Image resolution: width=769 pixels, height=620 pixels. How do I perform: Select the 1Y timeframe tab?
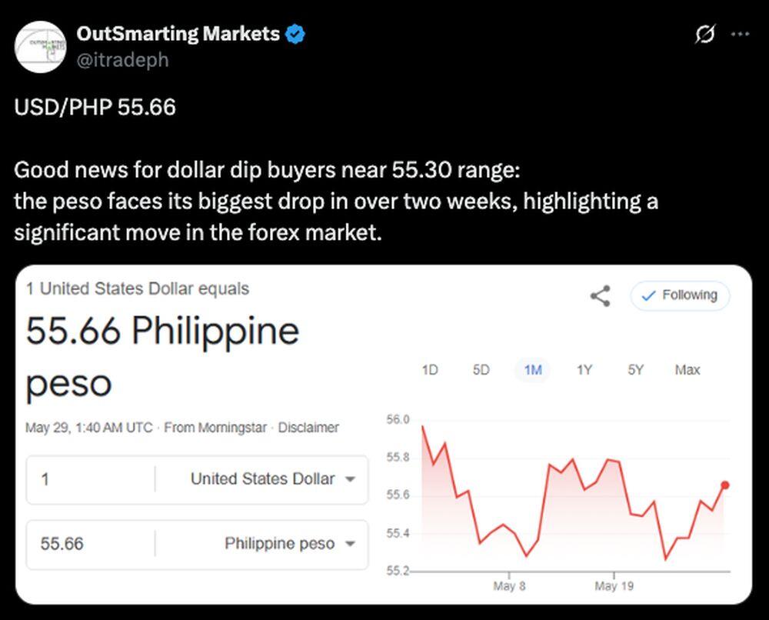(x=584, y=370)
